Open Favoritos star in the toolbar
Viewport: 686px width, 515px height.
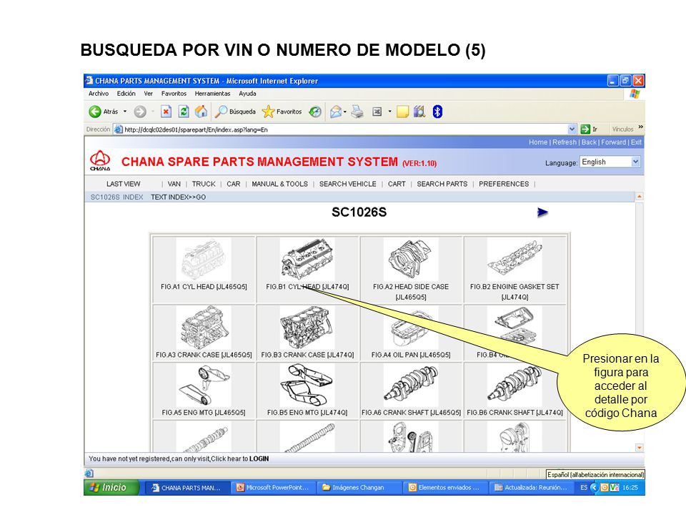(282, 112)
